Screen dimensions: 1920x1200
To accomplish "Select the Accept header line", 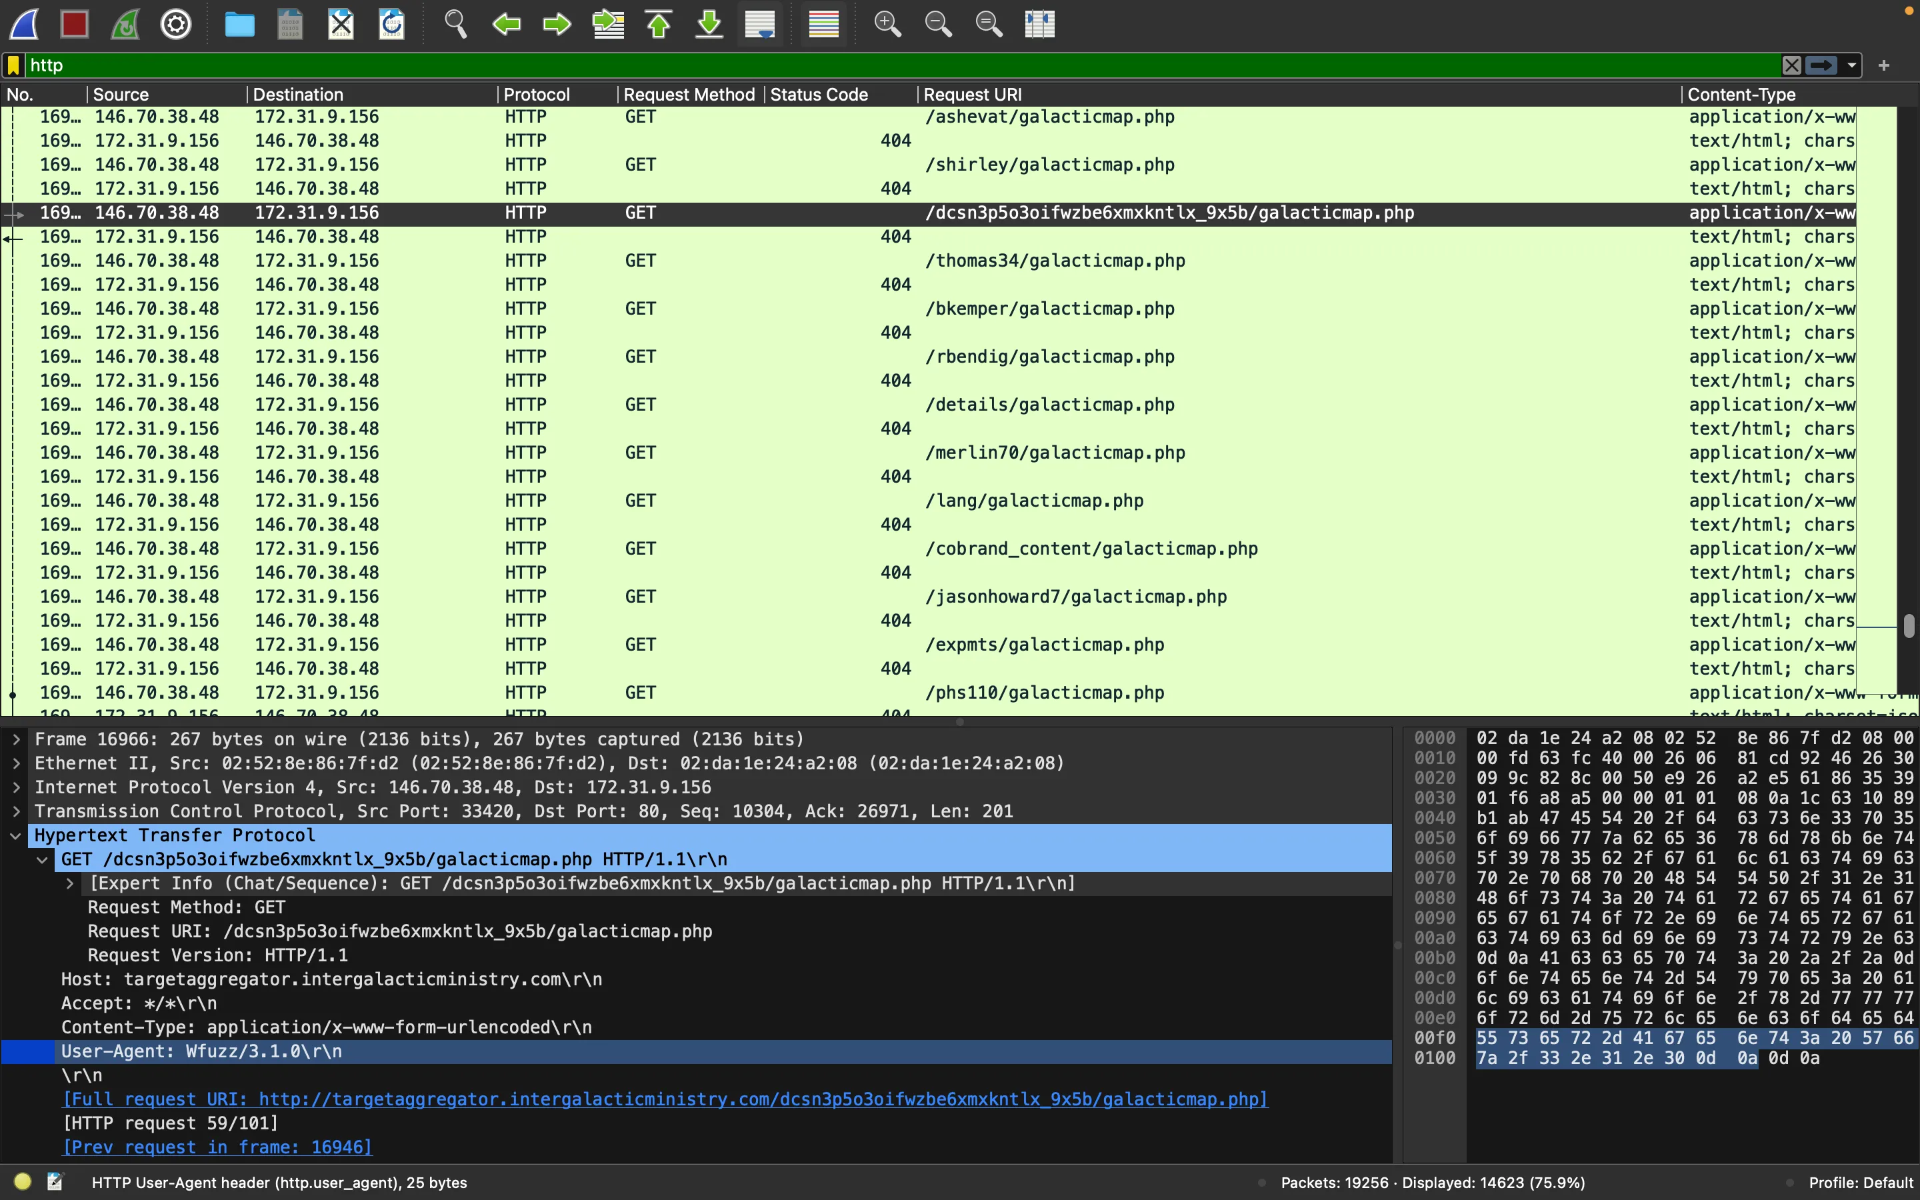I will [697, 1003].
